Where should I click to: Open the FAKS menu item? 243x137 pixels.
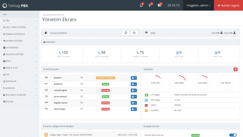20,61
